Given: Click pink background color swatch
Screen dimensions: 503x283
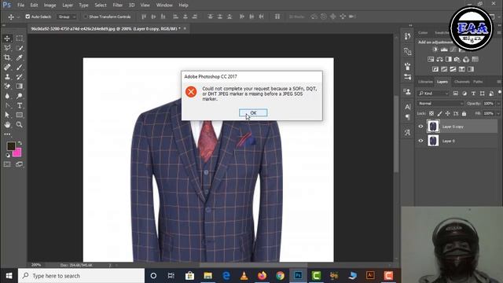Looking at the screenshot, I should [x=18, y=153].
